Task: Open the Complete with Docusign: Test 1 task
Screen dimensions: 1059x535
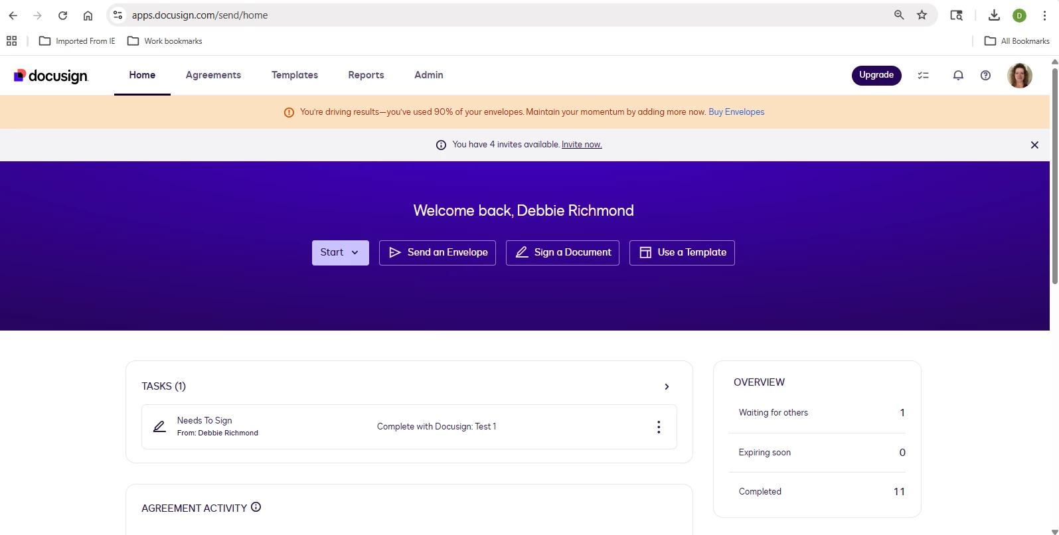Action: click(x=409, y=427)
